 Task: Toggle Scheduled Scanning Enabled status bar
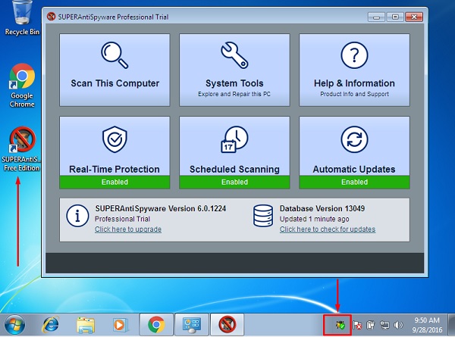[x=234, y=182]
